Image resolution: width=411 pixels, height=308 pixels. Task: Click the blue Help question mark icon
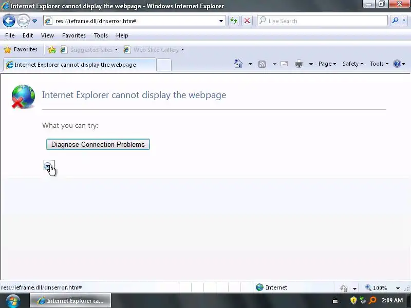click(397, 64)
